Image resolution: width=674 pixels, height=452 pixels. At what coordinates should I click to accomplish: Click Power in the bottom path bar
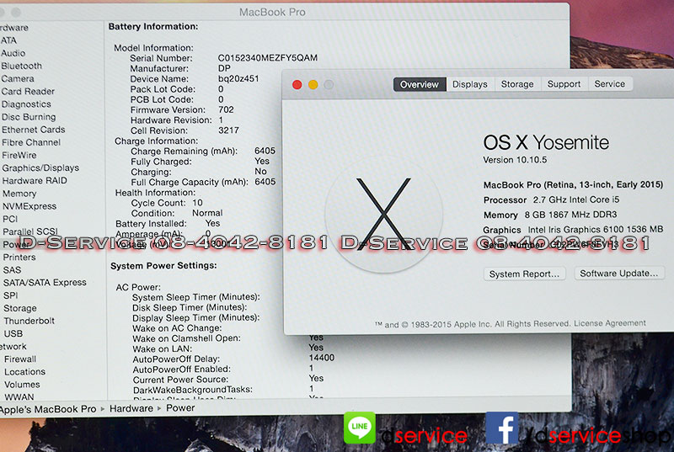point(180,407)
